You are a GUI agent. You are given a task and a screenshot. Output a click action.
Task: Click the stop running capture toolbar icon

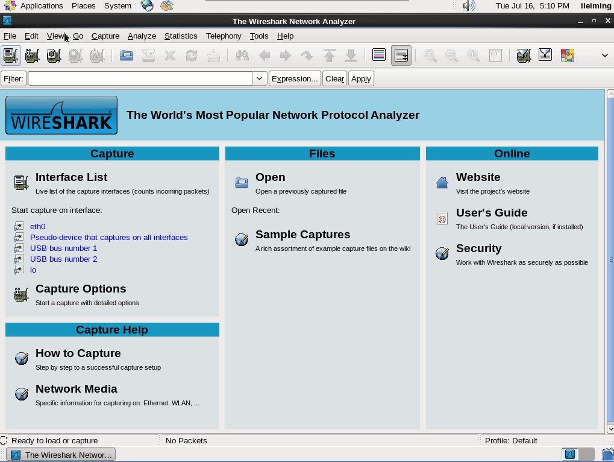pos(75,55)
